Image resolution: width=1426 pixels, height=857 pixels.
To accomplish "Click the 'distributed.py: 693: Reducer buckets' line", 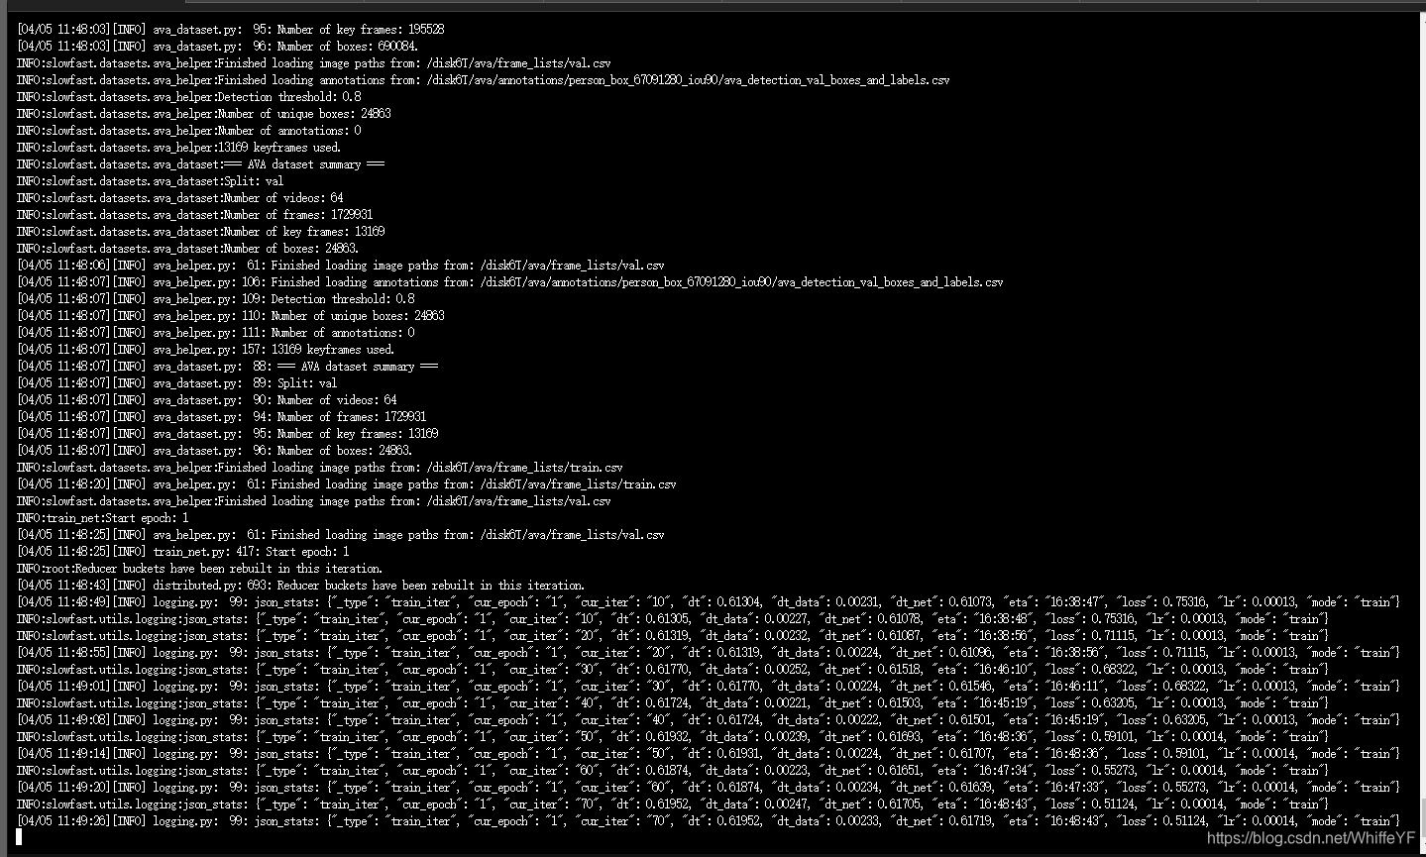I will tap(300, 586).
